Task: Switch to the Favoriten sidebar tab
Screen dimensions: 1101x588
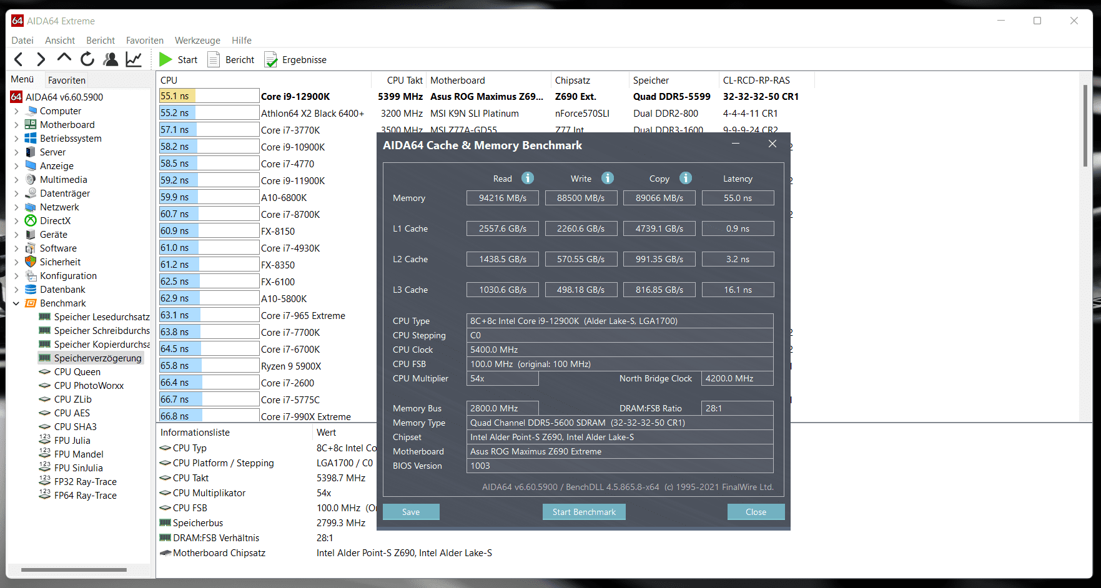Action: click(x=67, y=80)
